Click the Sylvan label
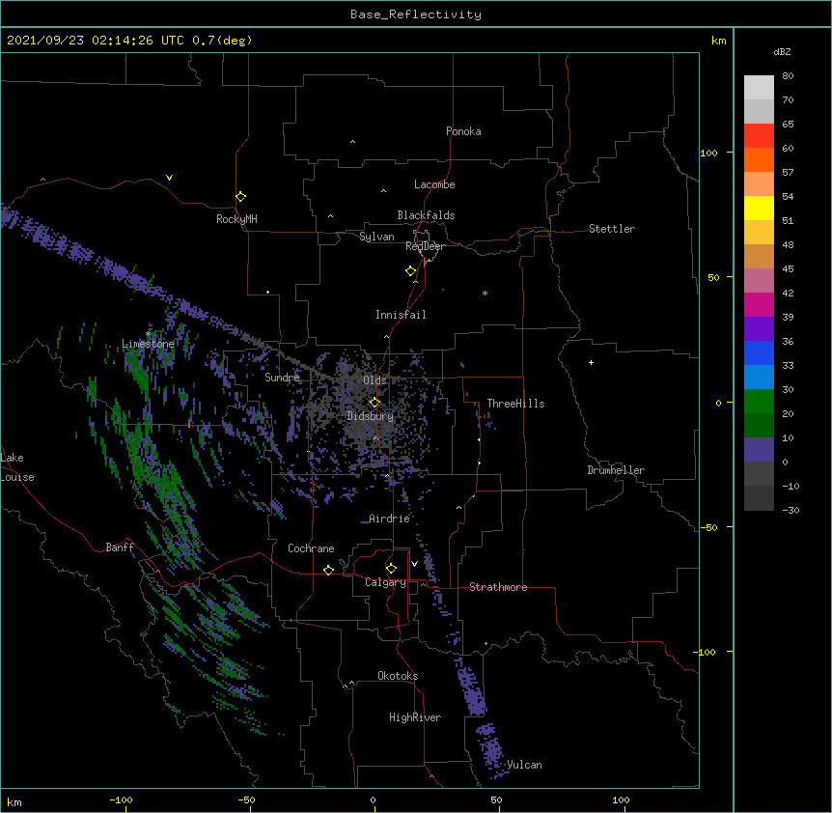 pyautogui.click(x=376, y=237)
